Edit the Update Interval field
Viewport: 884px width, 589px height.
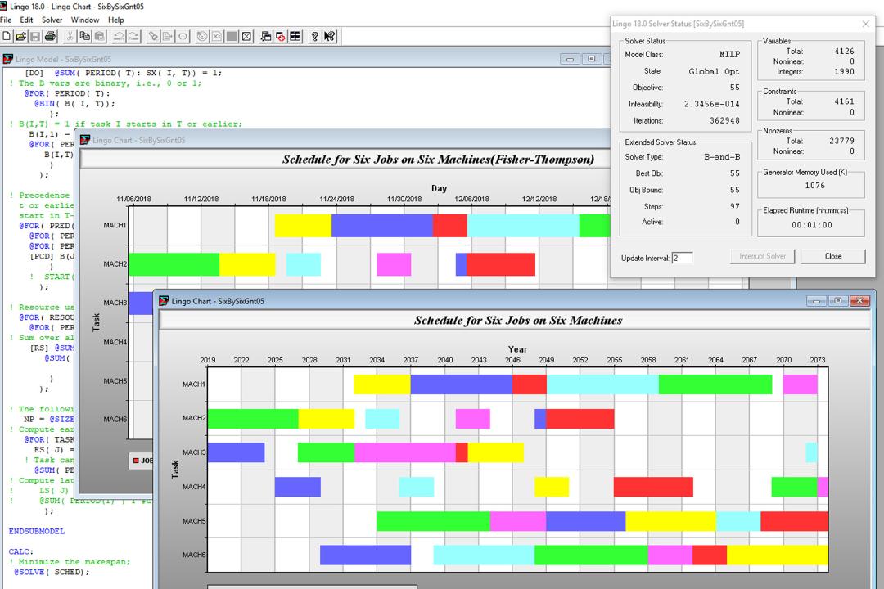(x=682, y=258)
